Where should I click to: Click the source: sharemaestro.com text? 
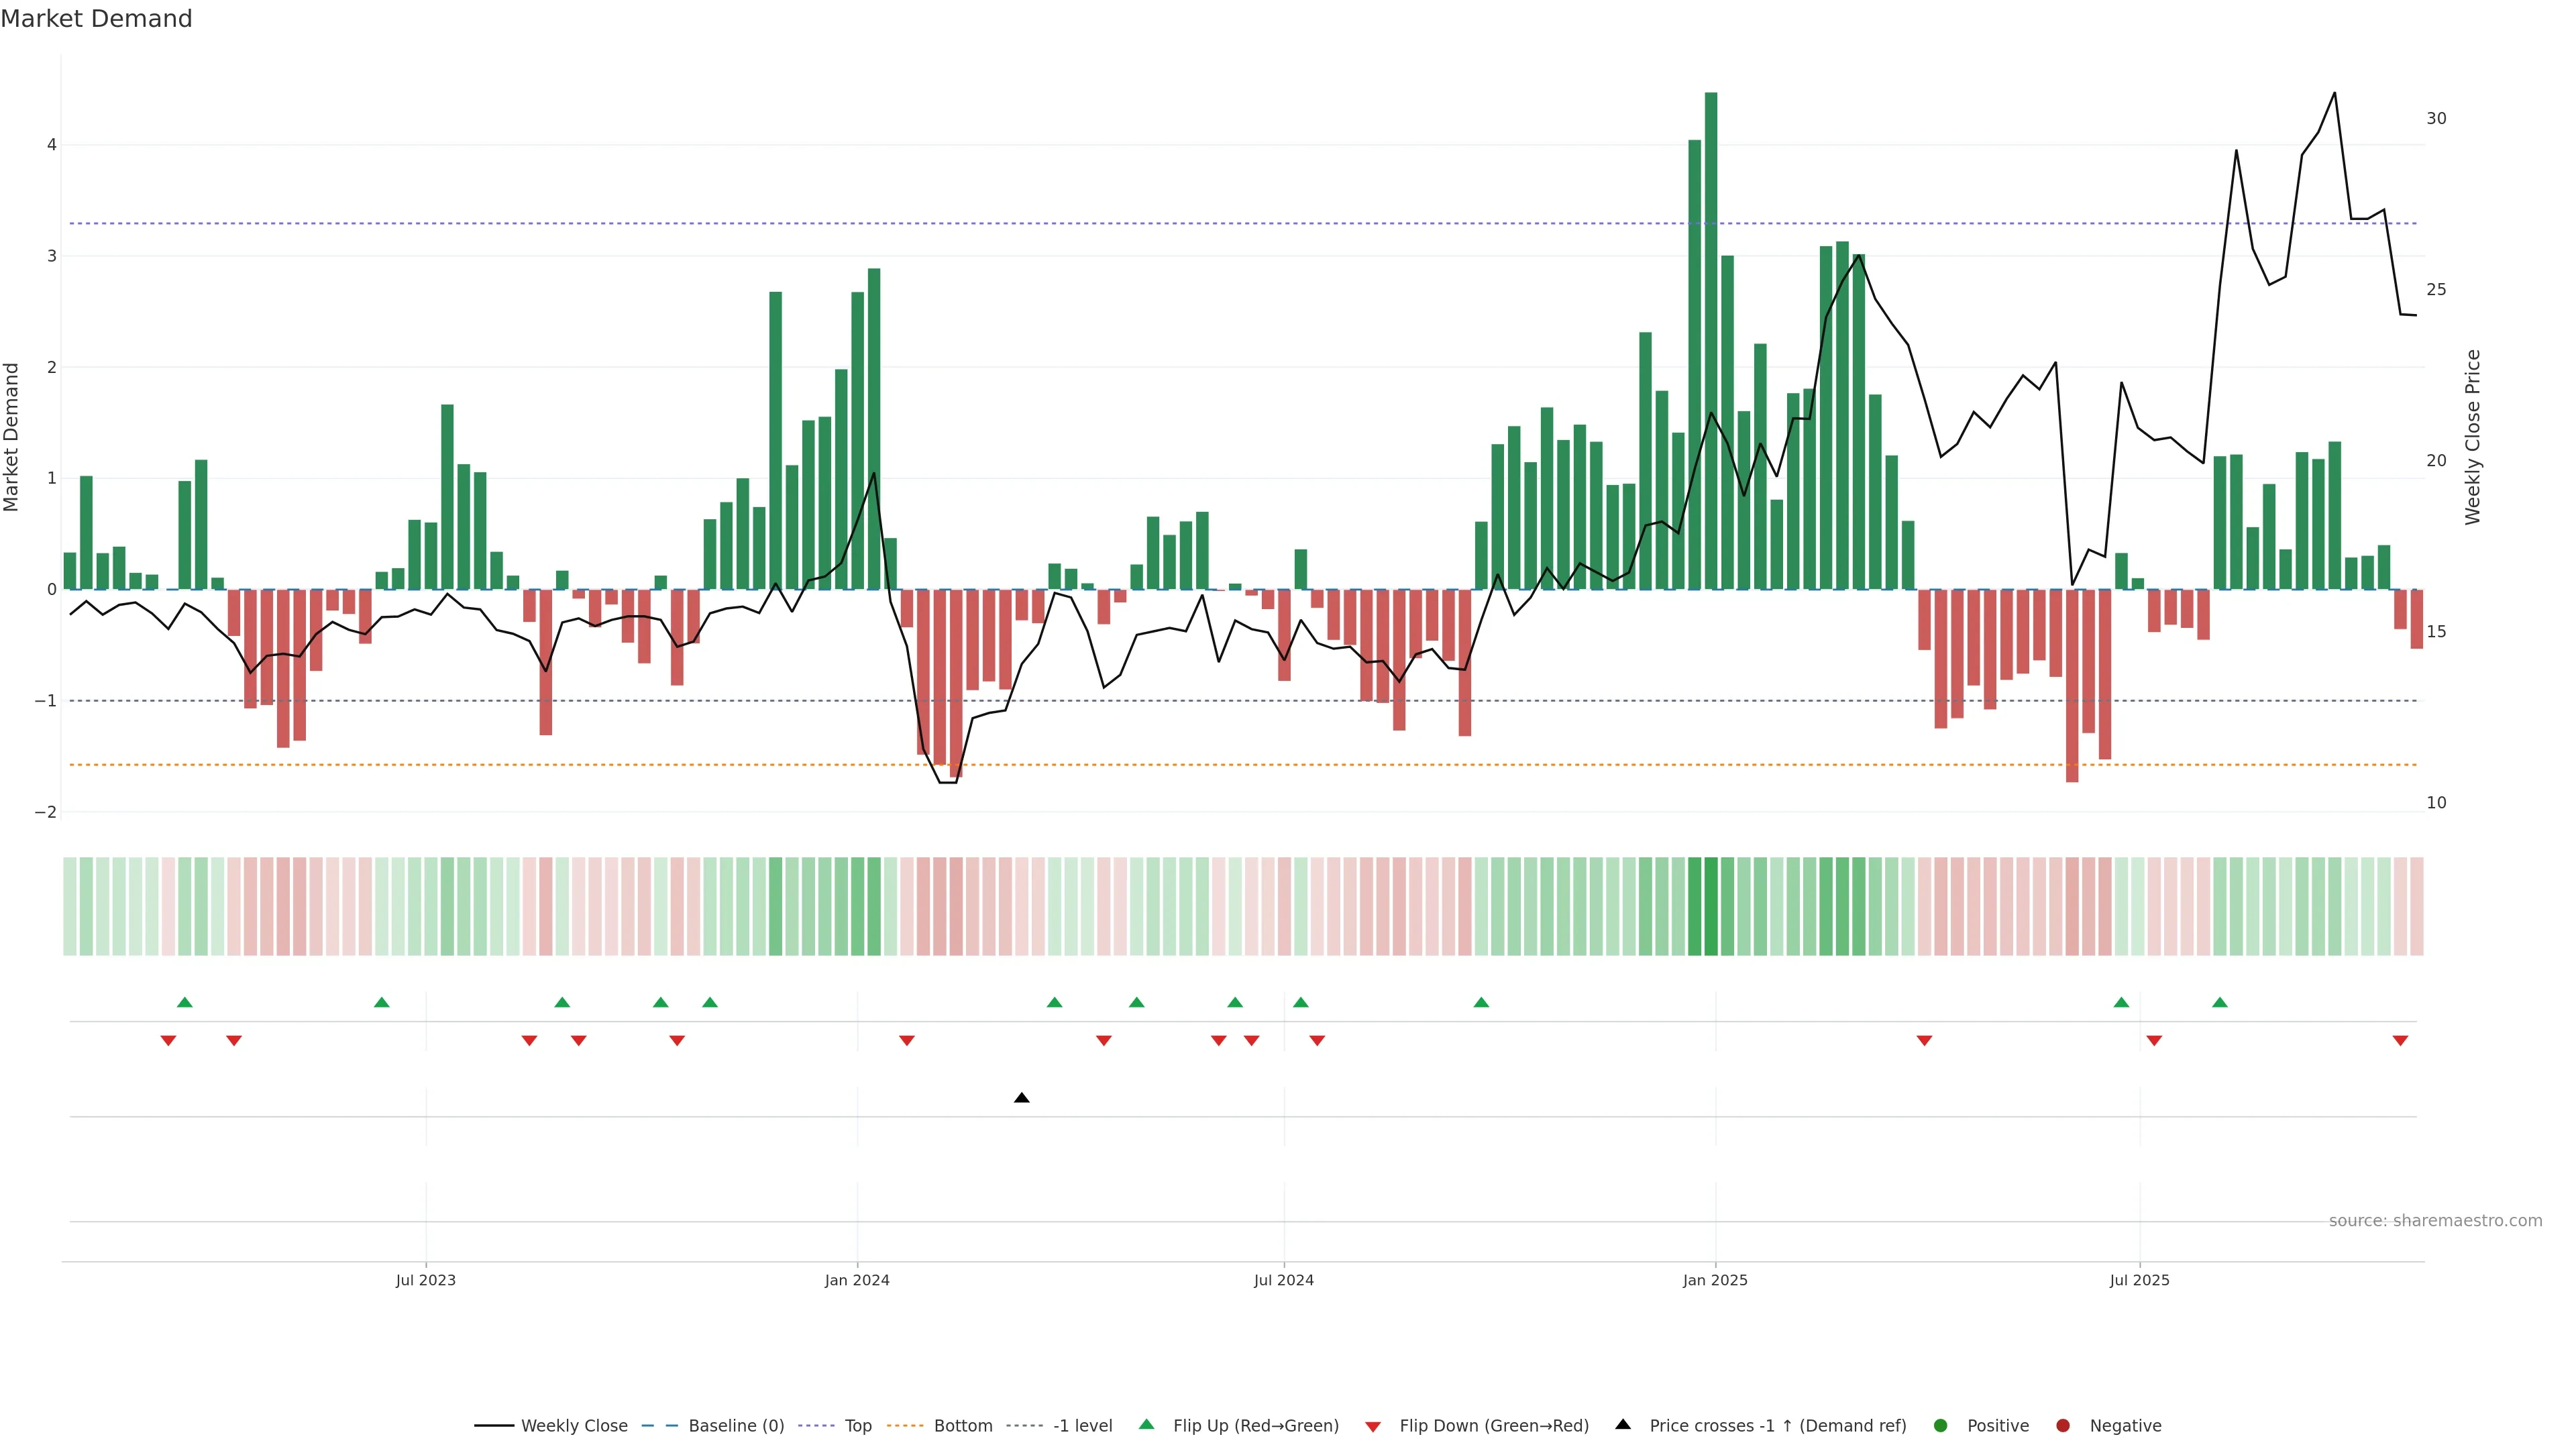[x=2435, y=1220]
